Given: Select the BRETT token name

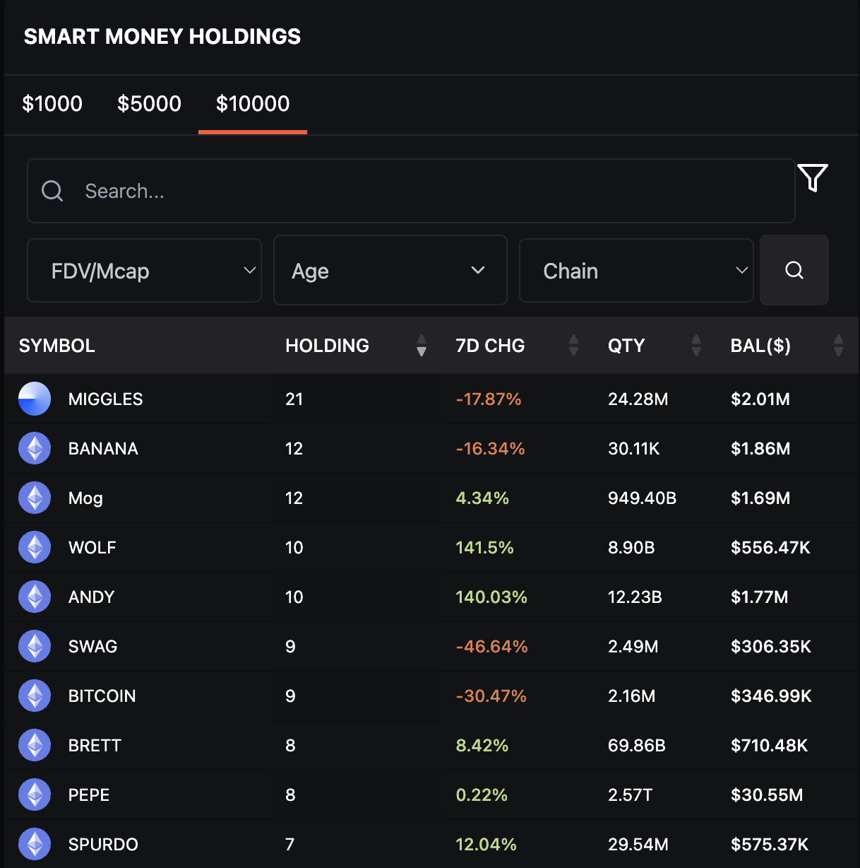Looking at the screenshot, I should click(95, 746).
